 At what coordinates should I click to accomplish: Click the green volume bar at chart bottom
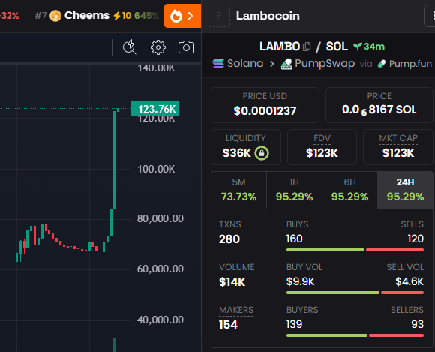(114, 344)
